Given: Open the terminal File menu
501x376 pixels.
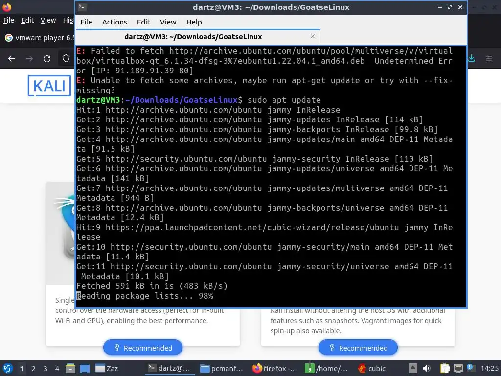Looking at the screenshot, I should [86, 22].
